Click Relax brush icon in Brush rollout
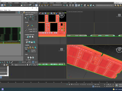Viewport: 122px width, 91px height. point(32,26)
